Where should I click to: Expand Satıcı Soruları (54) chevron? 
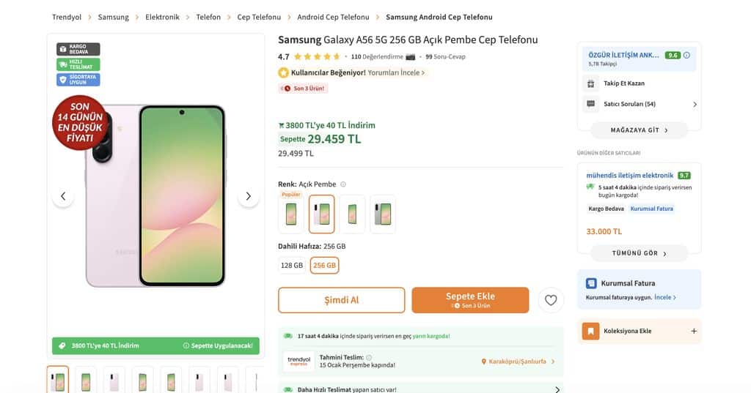(x=695, y=105)
